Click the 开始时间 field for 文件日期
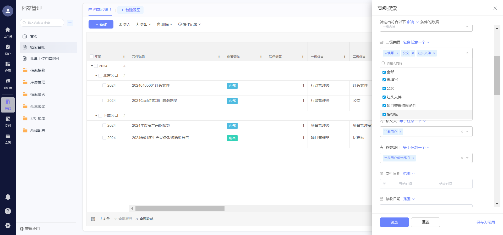 (x=405, y=184)
